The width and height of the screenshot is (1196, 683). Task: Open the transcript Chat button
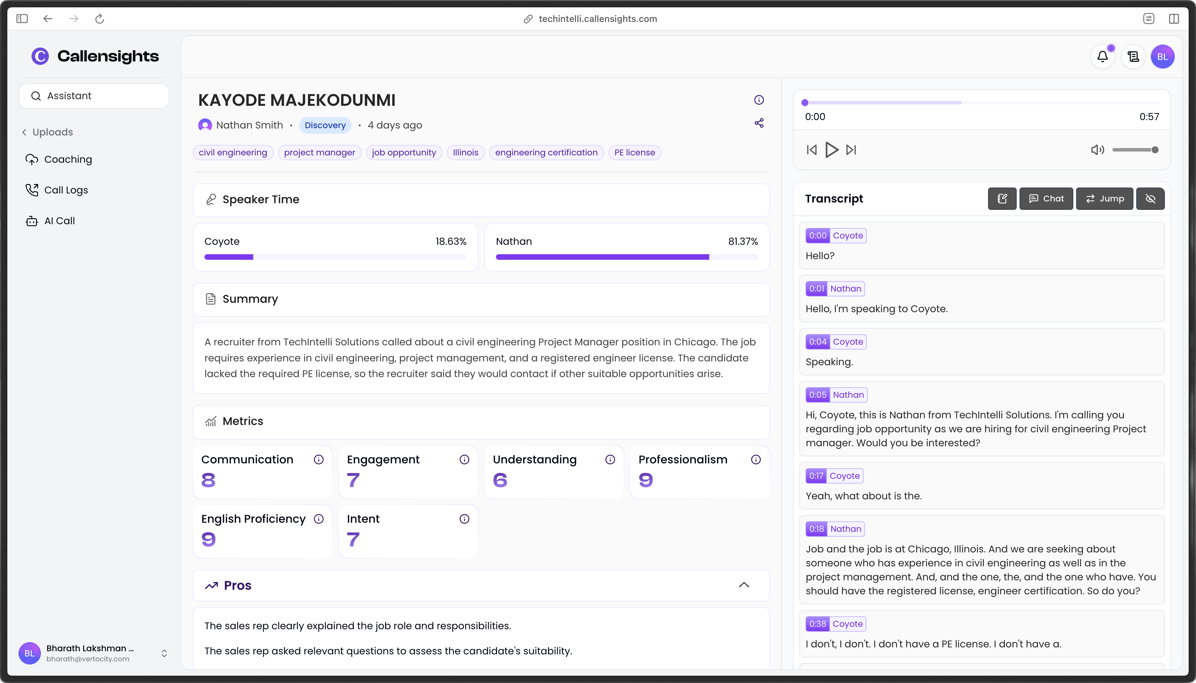(1046, 198)
